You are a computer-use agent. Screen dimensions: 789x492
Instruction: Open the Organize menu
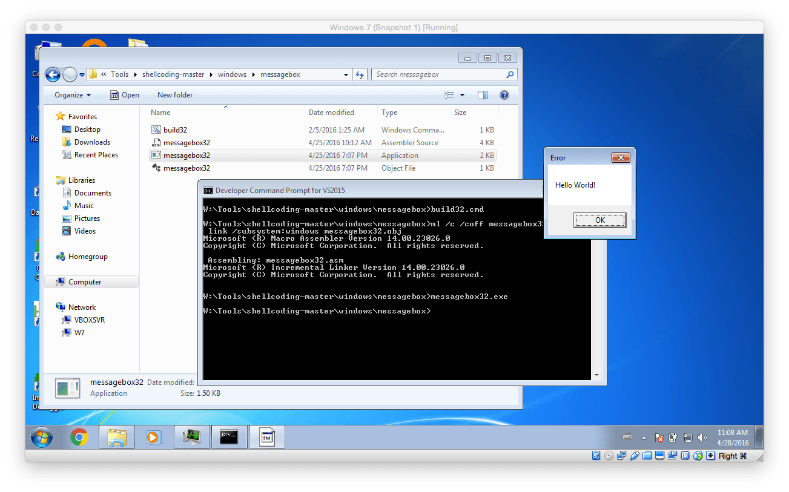point(73,95)
